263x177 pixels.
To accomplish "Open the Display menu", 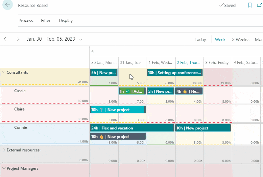I will click(x=66, y=20).
